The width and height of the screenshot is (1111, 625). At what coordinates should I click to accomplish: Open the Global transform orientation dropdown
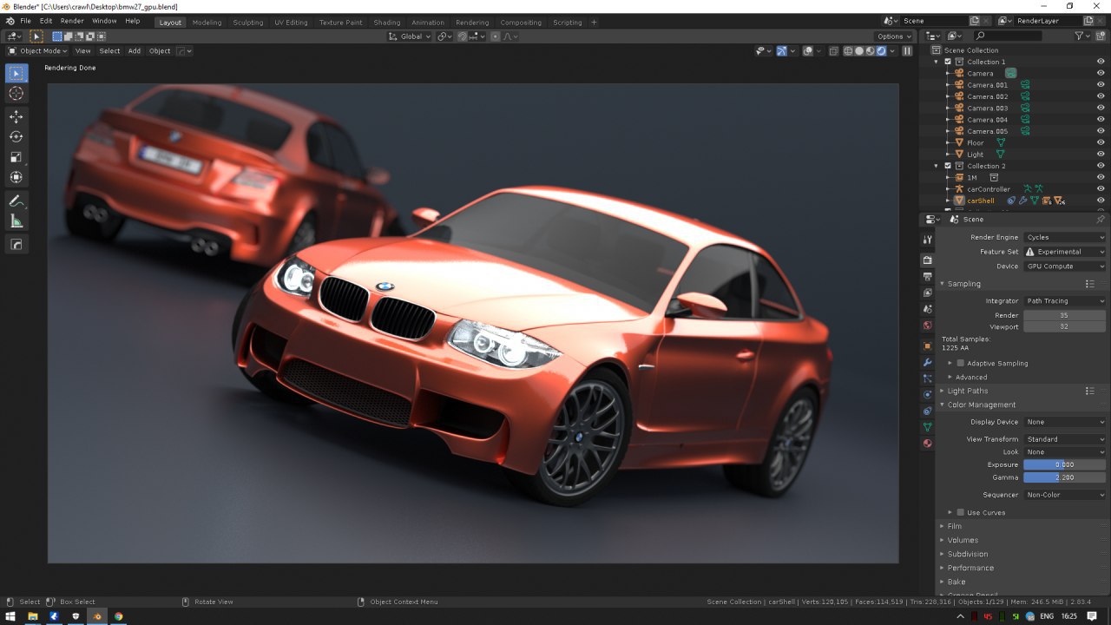(x=410, y=36)
